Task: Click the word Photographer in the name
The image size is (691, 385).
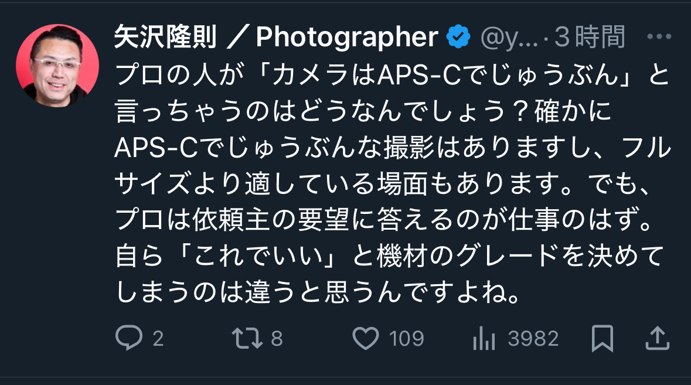Action: point(348,39)
